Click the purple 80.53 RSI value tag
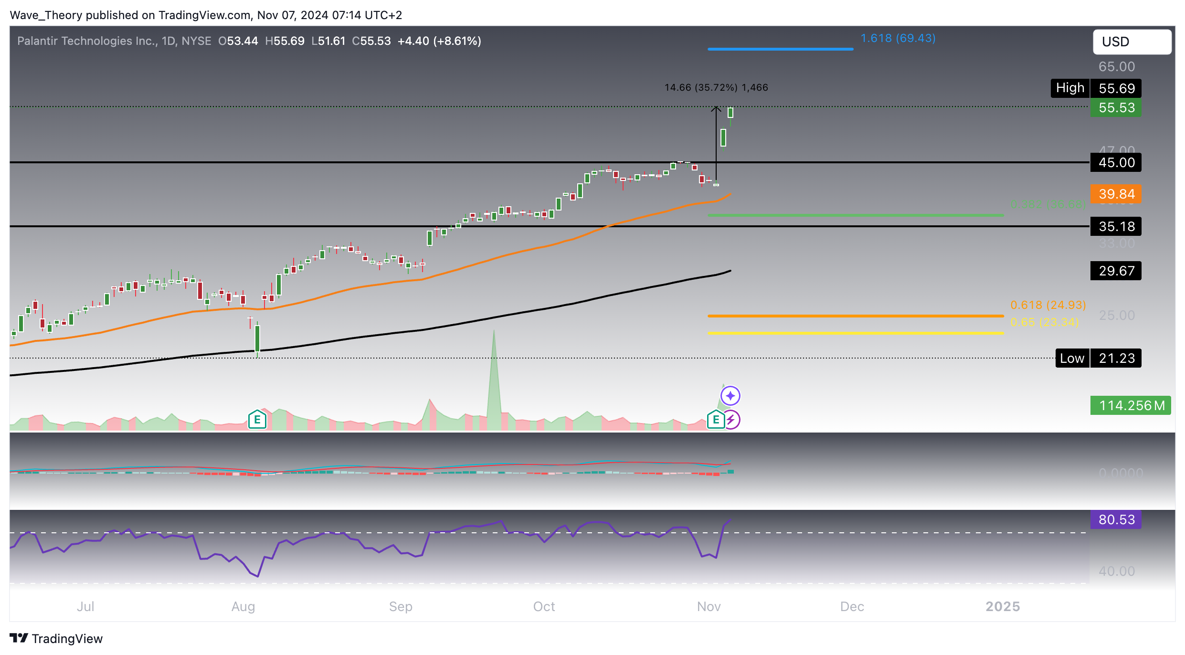Screen dimensions: 1185x655 pyautogui.click(x=1116, y=519)
